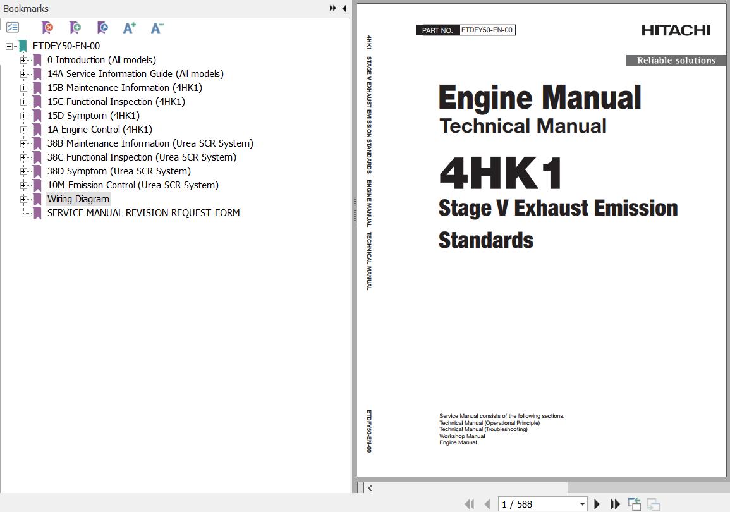The height and width of the screenshot is (512, 730).
Task: Expand 10M Emission Control Urea SCR node
Action: point(23,185)
